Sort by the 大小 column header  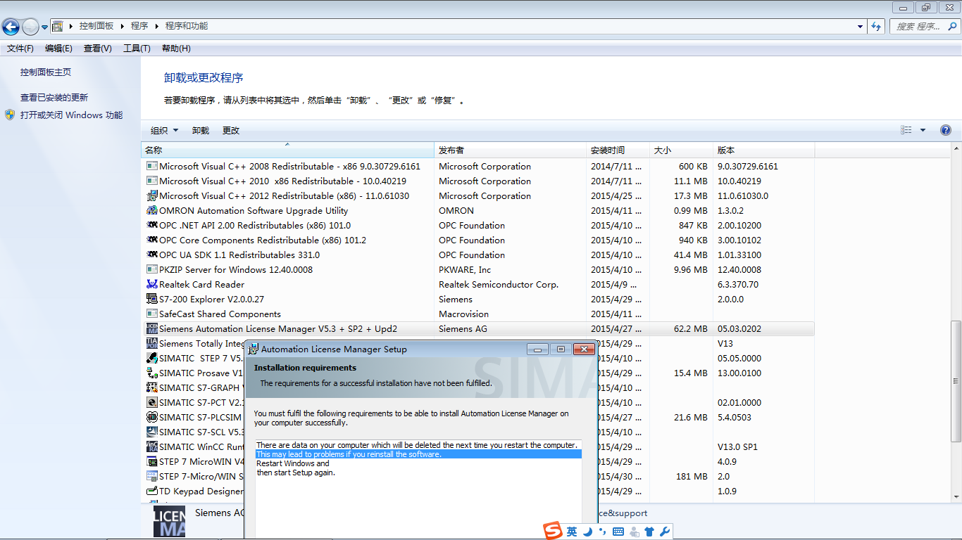click(x=682, y=150)
